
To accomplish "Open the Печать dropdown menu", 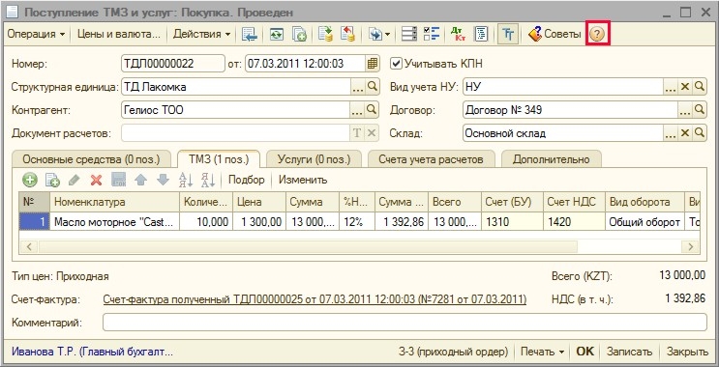I will coord(543,352).
